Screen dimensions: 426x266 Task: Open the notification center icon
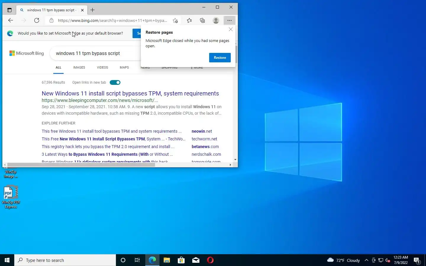coord(417,260)
